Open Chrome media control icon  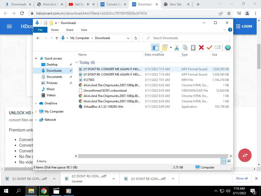(x=239, y=13)
